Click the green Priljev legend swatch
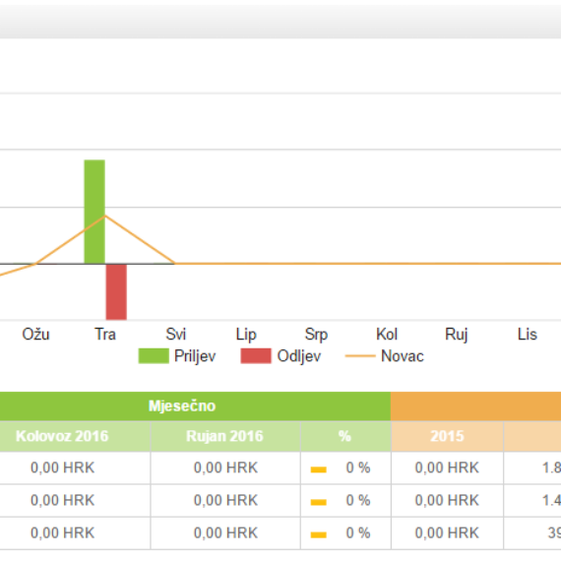 coord(154,356)
